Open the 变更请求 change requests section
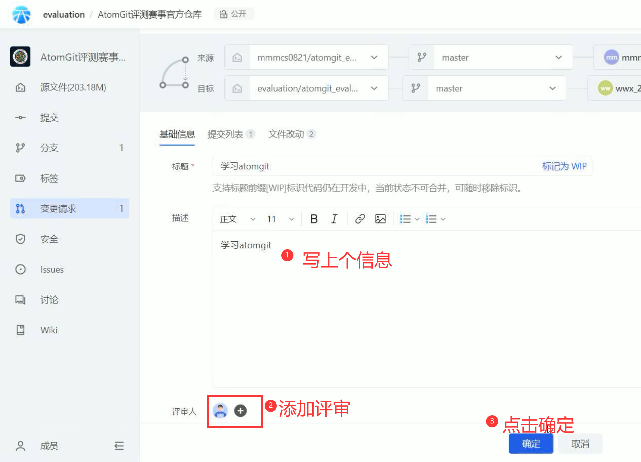The width and height of the screenshot is (641, 462). pos(58,209)
